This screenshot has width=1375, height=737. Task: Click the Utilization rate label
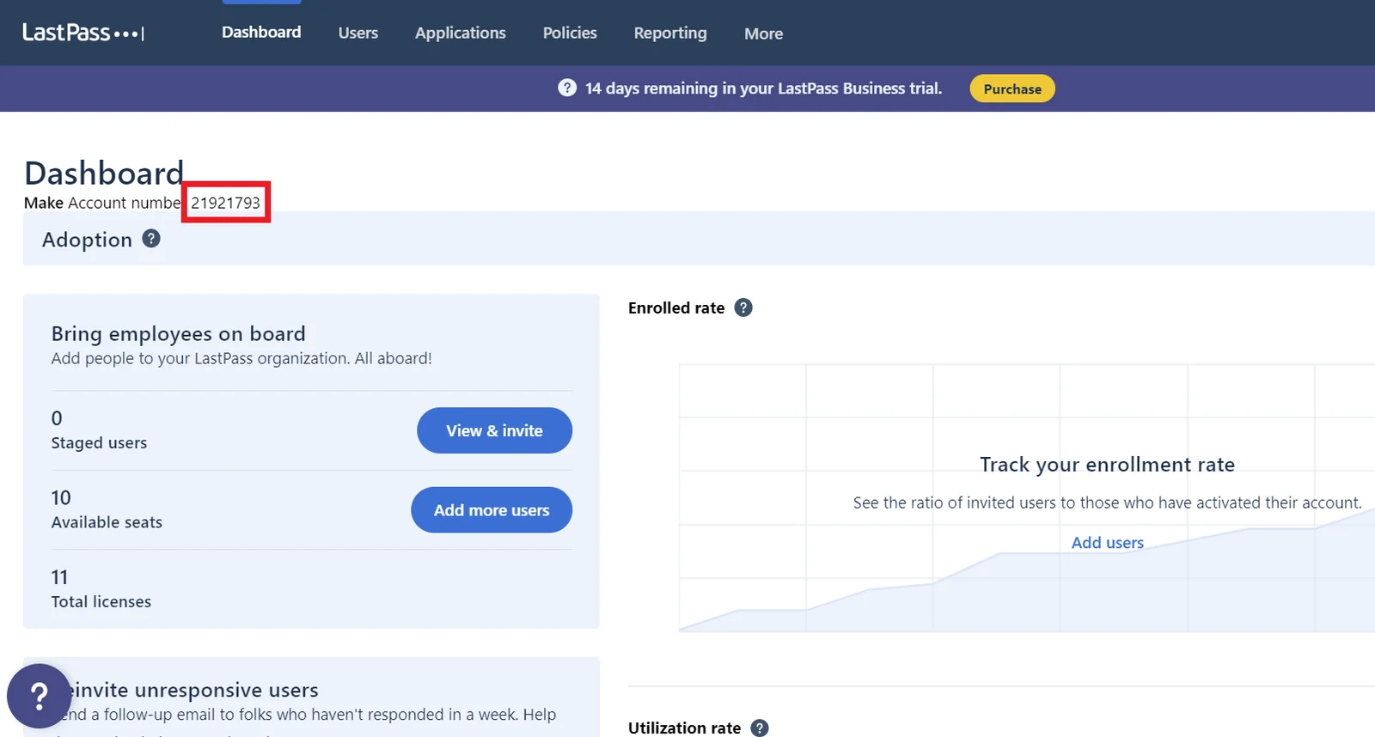(684, 728)
